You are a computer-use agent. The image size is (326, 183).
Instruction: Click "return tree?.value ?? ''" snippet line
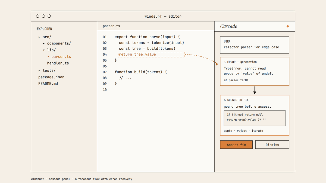tap(246, 120)
